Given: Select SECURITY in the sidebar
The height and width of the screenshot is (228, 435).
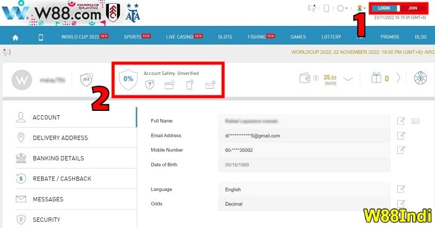Looking at the screenshot, I should coord(76,220).
